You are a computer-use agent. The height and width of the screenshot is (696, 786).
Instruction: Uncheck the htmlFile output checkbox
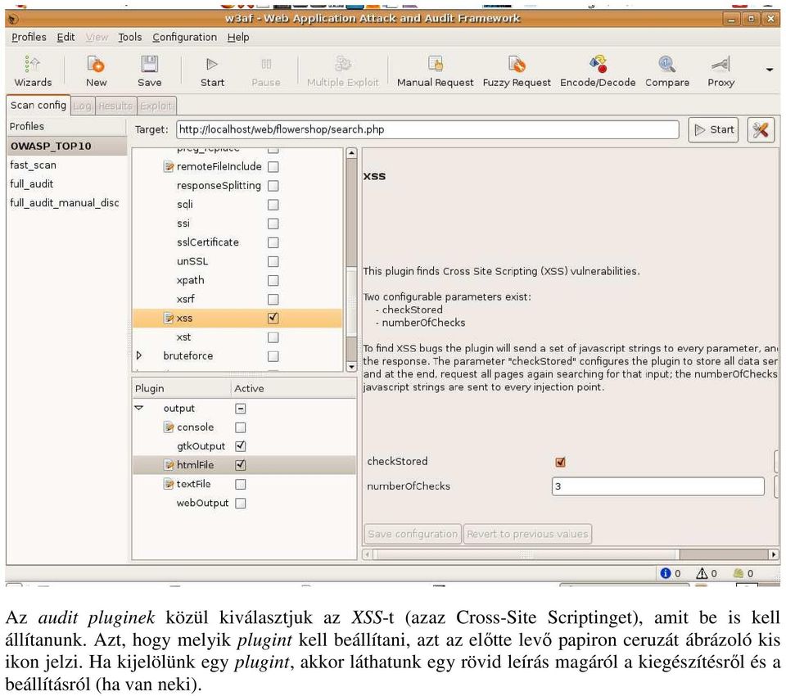pyautogui.click(x=241, y=465)
